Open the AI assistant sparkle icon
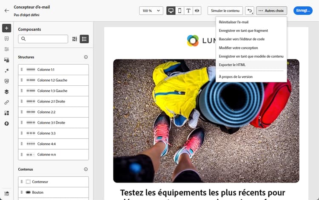The width and height of the screenshot is (319, 200). coord(6,70)
